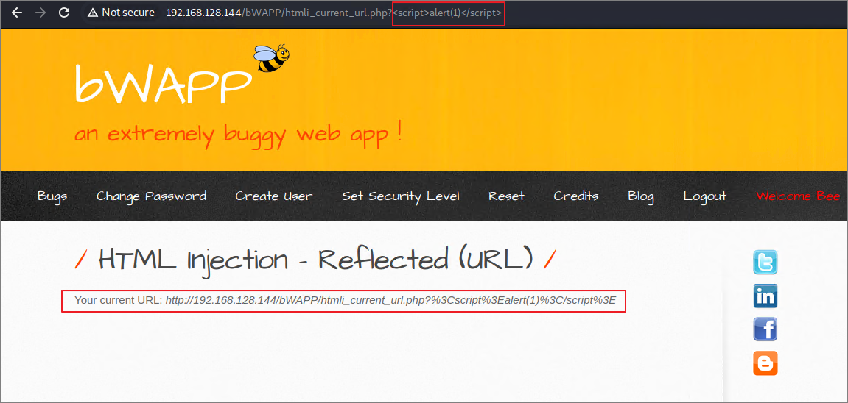Screen dimensions: 848x403
Task: Click the browser forward arrow
Action: pyautogui.click(x=40, y=13)
